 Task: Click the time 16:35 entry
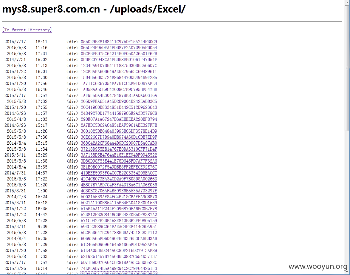(41, 209)
